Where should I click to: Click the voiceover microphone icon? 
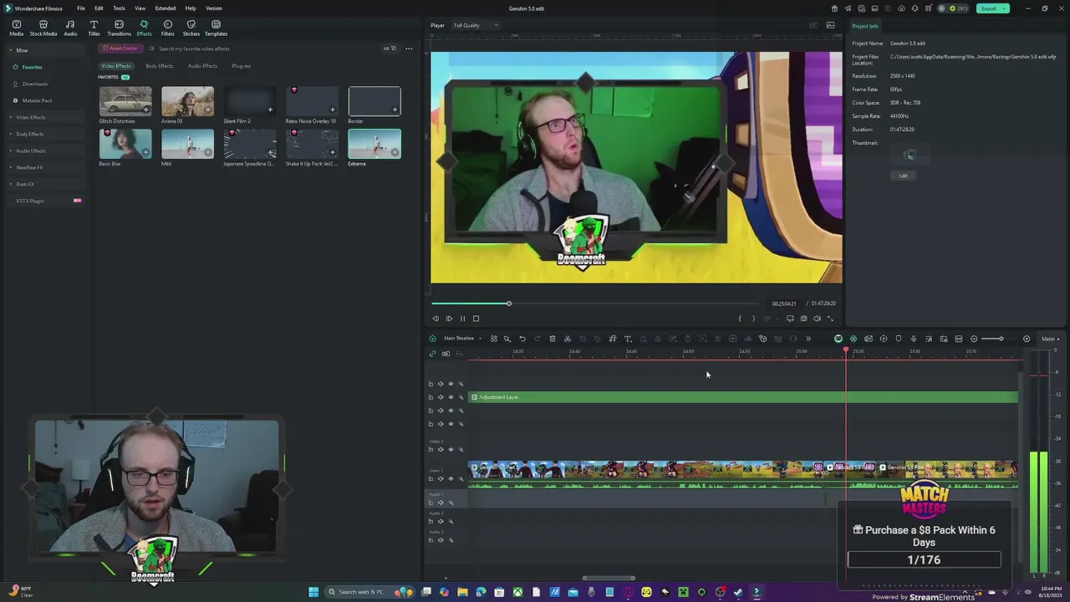pos(914,339)
